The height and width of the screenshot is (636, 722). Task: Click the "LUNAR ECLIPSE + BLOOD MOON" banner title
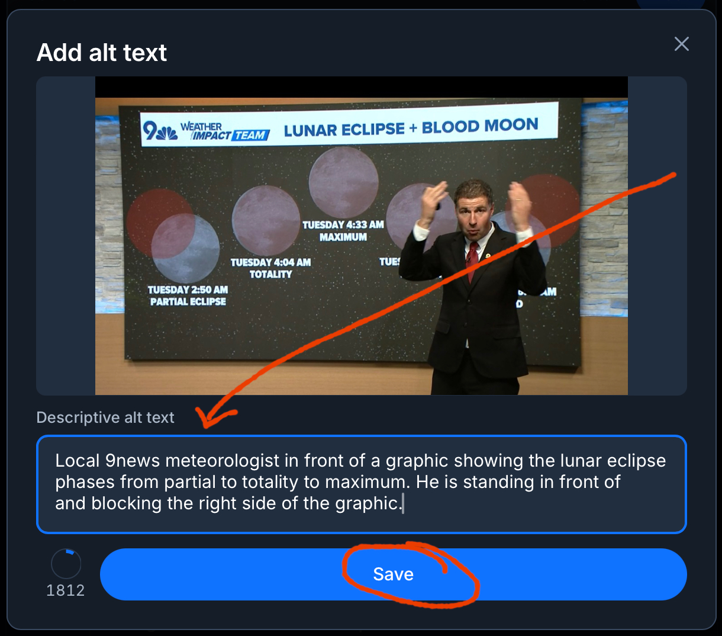pos(411,127)
